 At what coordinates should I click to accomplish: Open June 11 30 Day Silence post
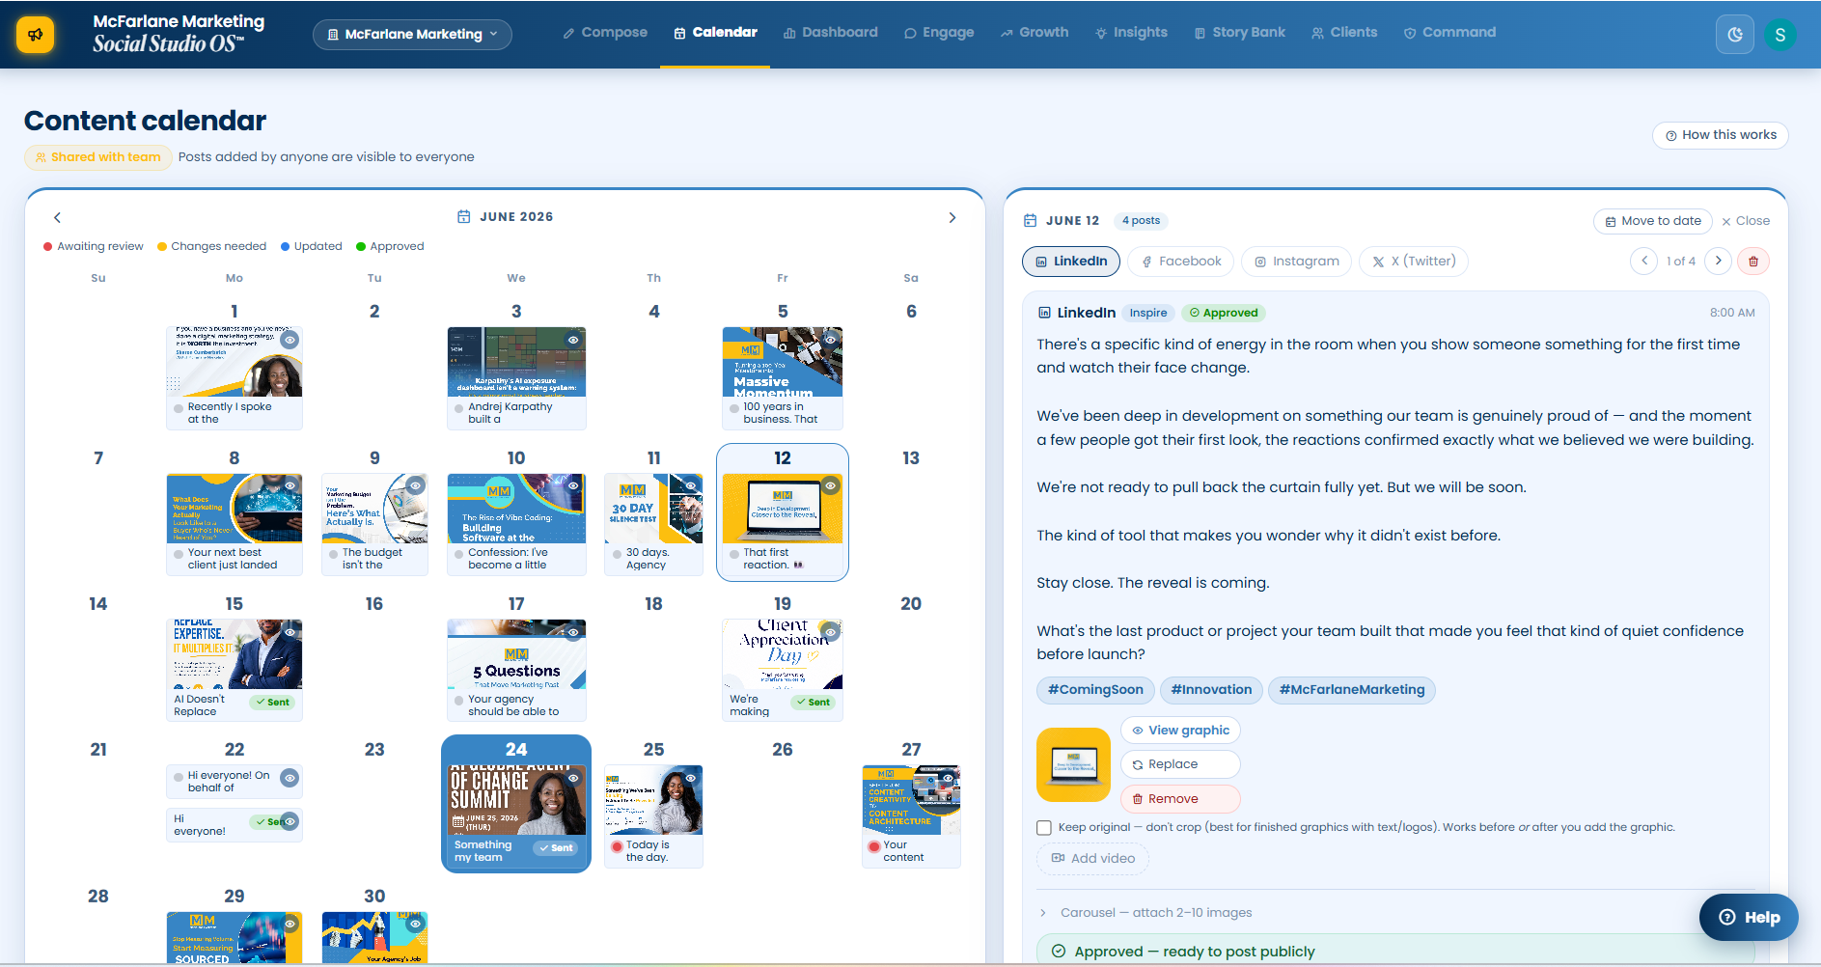[653, 524]
